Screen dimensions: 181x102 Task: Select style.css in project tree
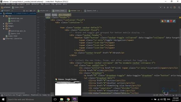click(14, 21)
